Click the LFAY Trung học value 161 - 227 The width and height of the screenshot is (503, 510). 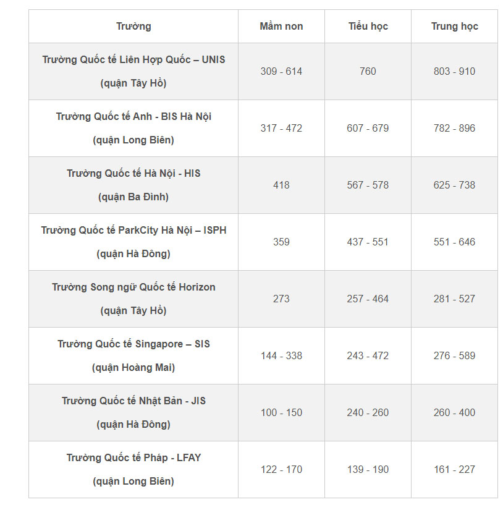pyautogui.click(x=454, y=469)
